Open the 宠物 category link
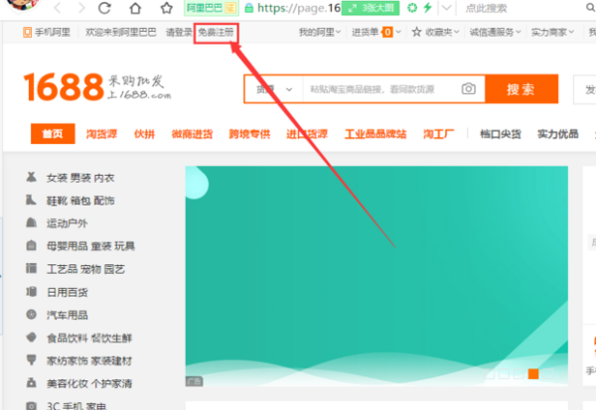The height and width of the screenshot is (410, 596). [x=90, y=269]
